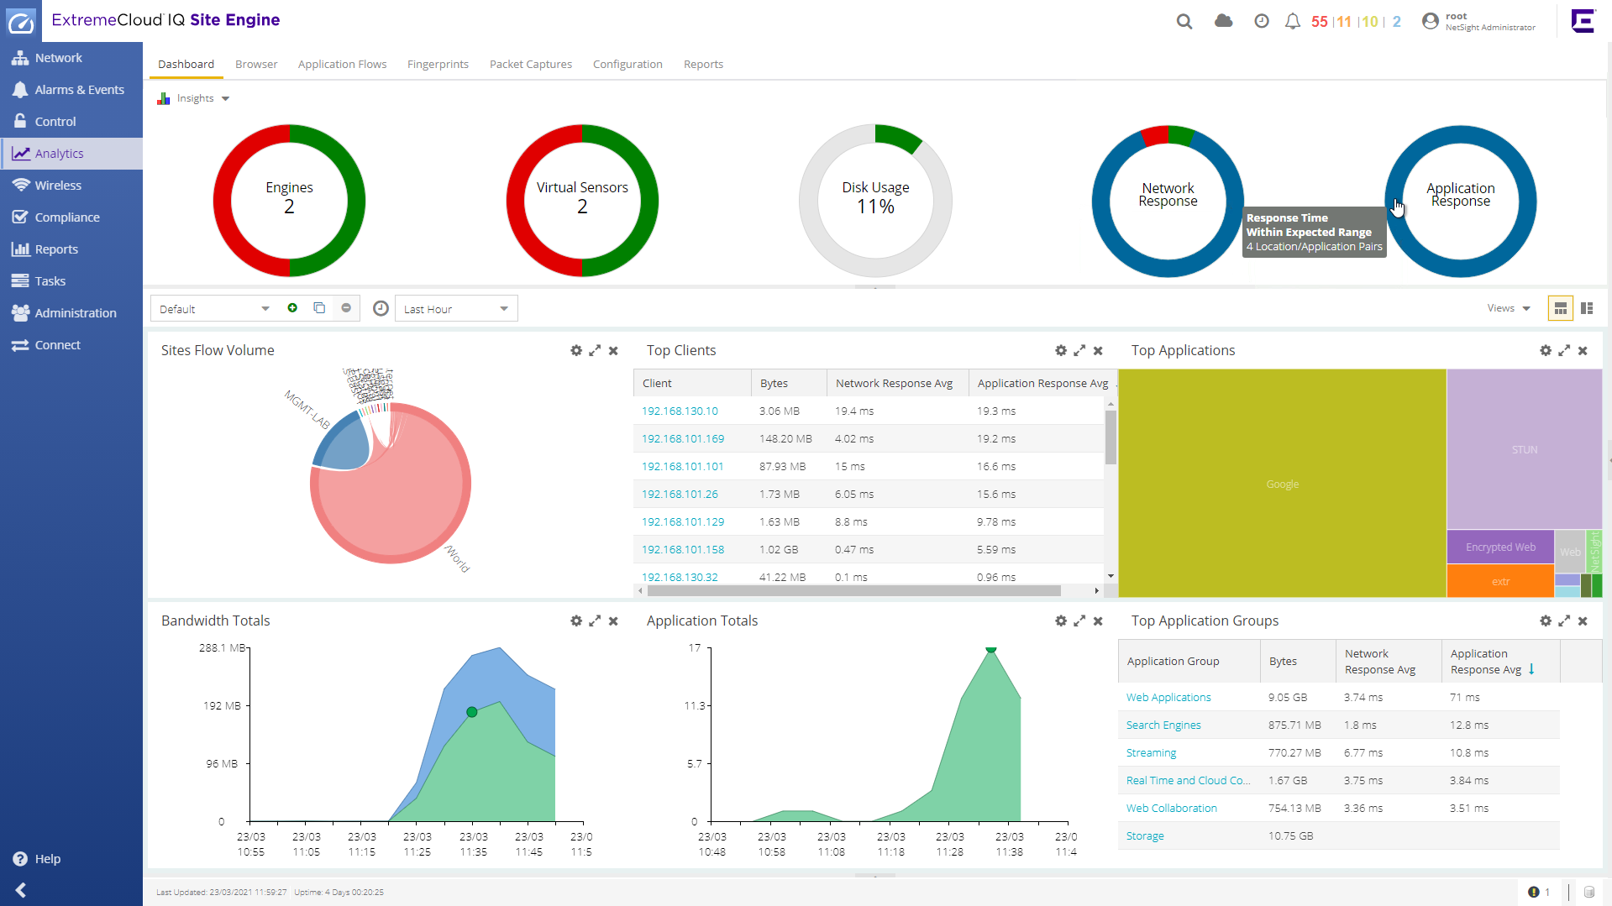Screen dimensions: 1612x906
Task: Open Top Applications settings gear
Action: coord(1546,350)
